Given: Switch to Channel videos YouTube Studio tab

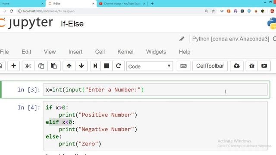Looking at the screenshot, I should pos(122,3).
